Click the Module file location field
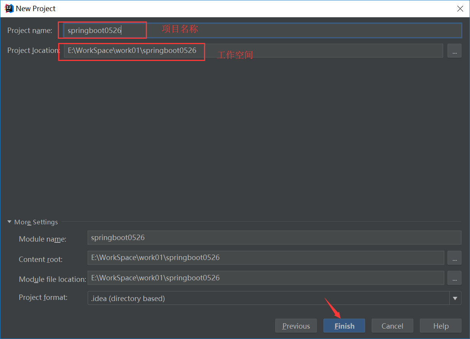The image size is (470, 339). tap(266, 278)
